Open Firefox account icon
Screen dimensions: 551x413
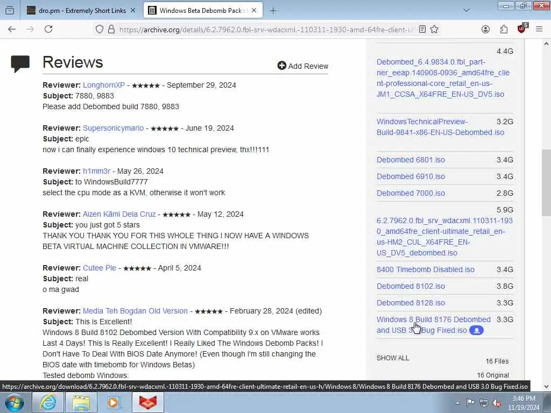[x=486, y=30]
